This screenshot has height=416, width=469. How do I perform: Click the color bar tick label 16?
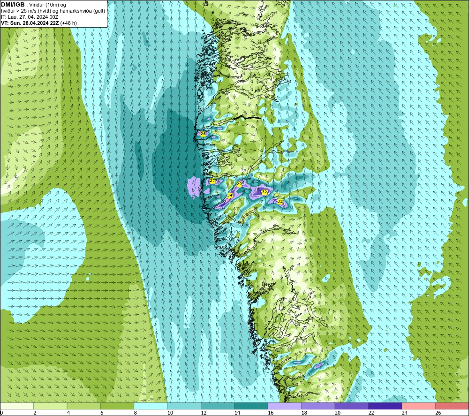(x=271, y=413)
